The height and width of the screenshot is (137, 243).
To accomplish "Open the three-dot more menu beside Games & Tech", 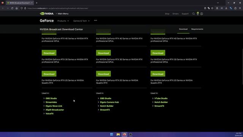I will coord(95,20).
